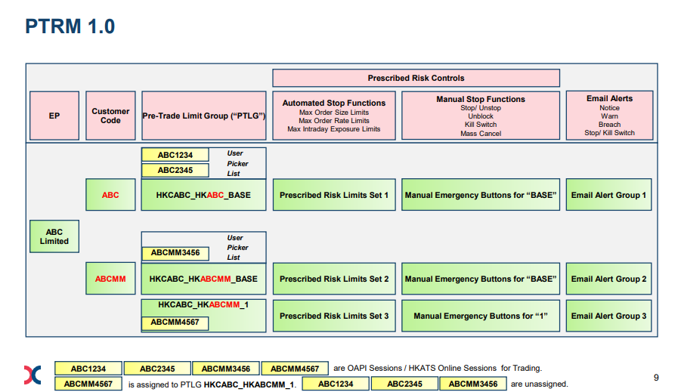Select Email Alert Group 1
The image size is (678, 392).
click(608, 195)
